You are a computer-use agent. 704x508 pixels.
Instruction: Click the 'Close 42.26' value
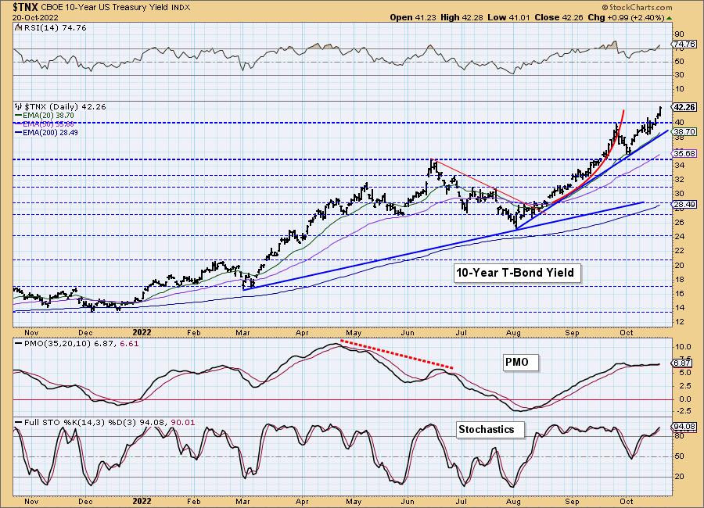point(559,17)
